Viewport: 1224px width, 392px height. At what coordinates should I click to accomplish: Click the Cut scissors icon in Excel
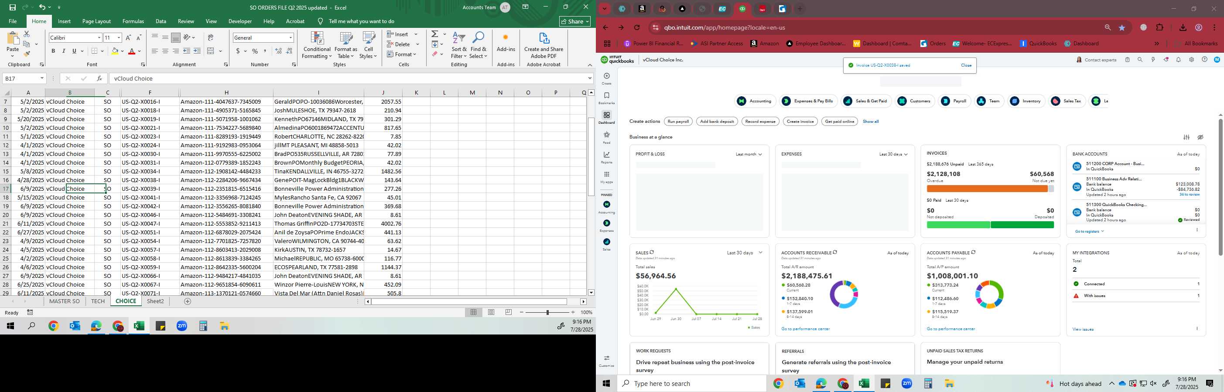coord(27,34)
